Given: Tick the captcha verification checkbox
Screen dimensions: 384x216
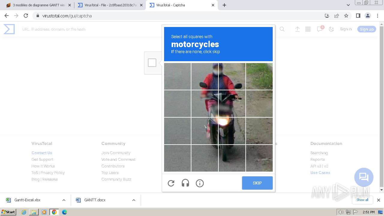Looking at the screenshot, I should (152, 63).
